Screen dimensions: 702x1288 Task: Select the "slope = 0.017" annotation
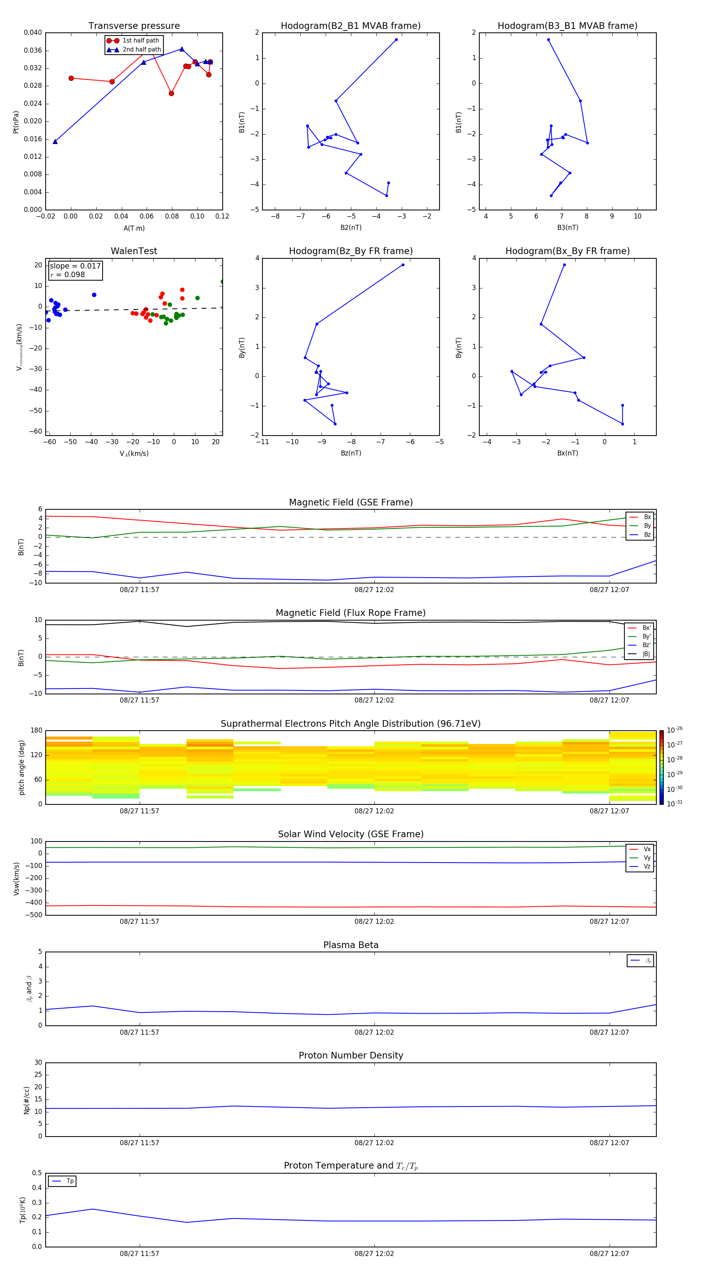75,266
